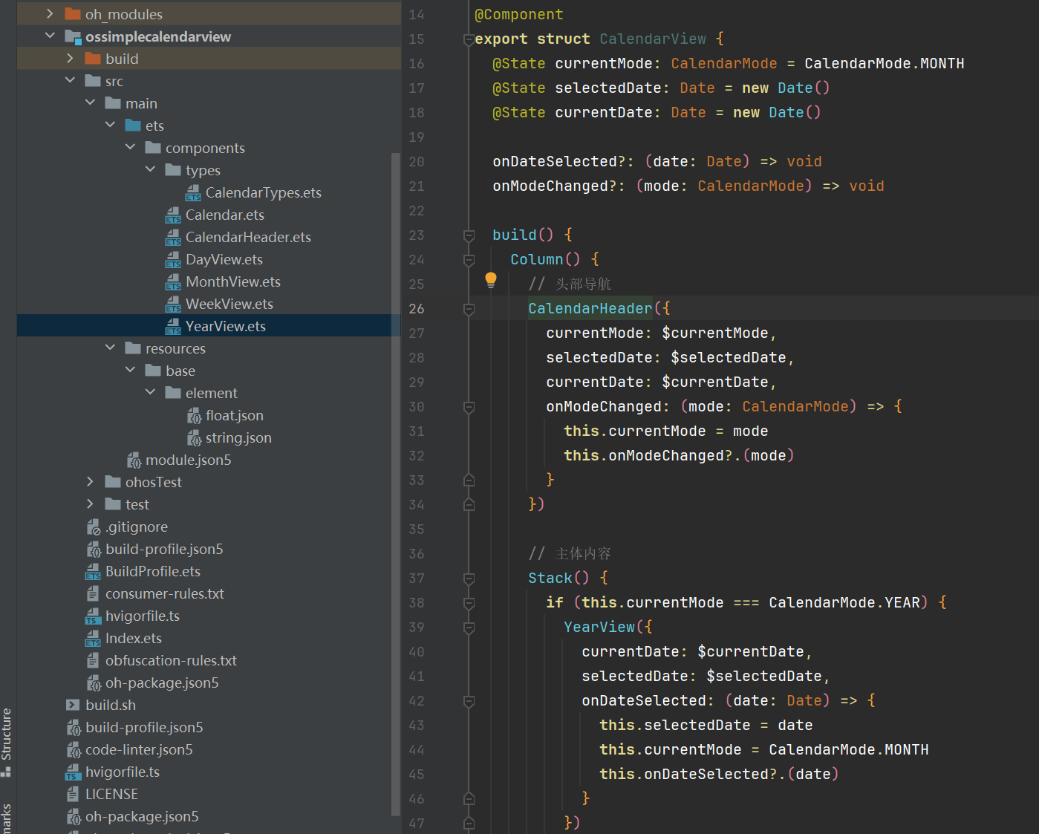This screenshot has width=1039, height=834.
Task: Click the .gitignore file icon
Action: 94,527
